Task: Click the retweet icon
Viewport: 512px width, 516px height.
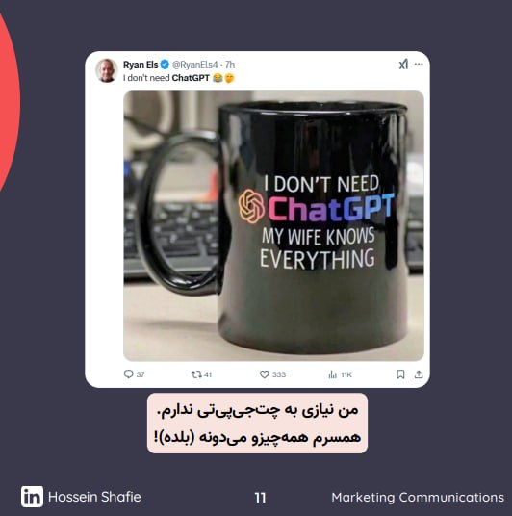Action: click(196, 374)
